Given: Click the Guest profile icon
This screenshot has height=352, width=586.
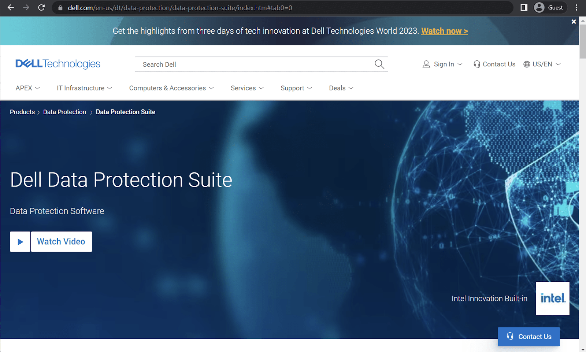Looking at the screenshot, I should click(538, 7).
